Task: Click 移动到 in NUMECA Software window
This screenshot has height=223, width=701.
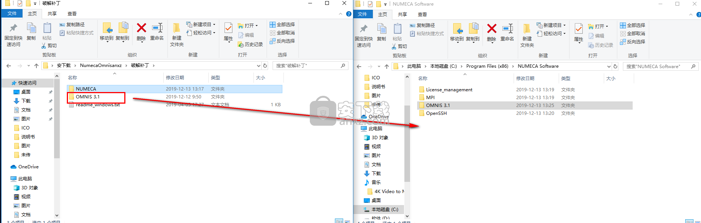Action: click(x=457, y=33)
